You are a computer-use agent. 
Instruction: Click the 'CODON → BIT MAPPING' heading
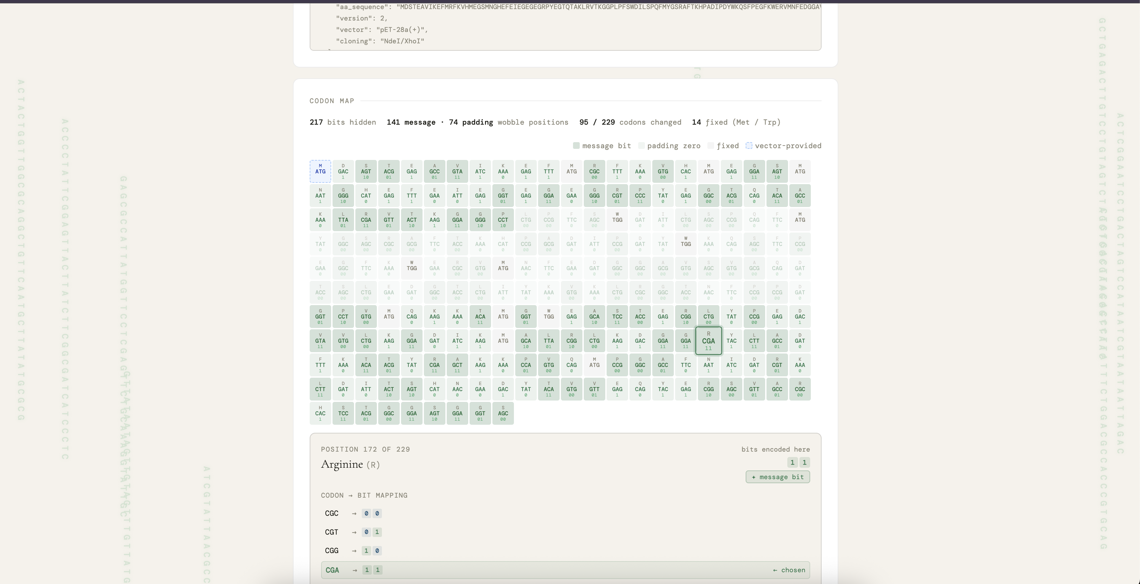tap(364, 495)
